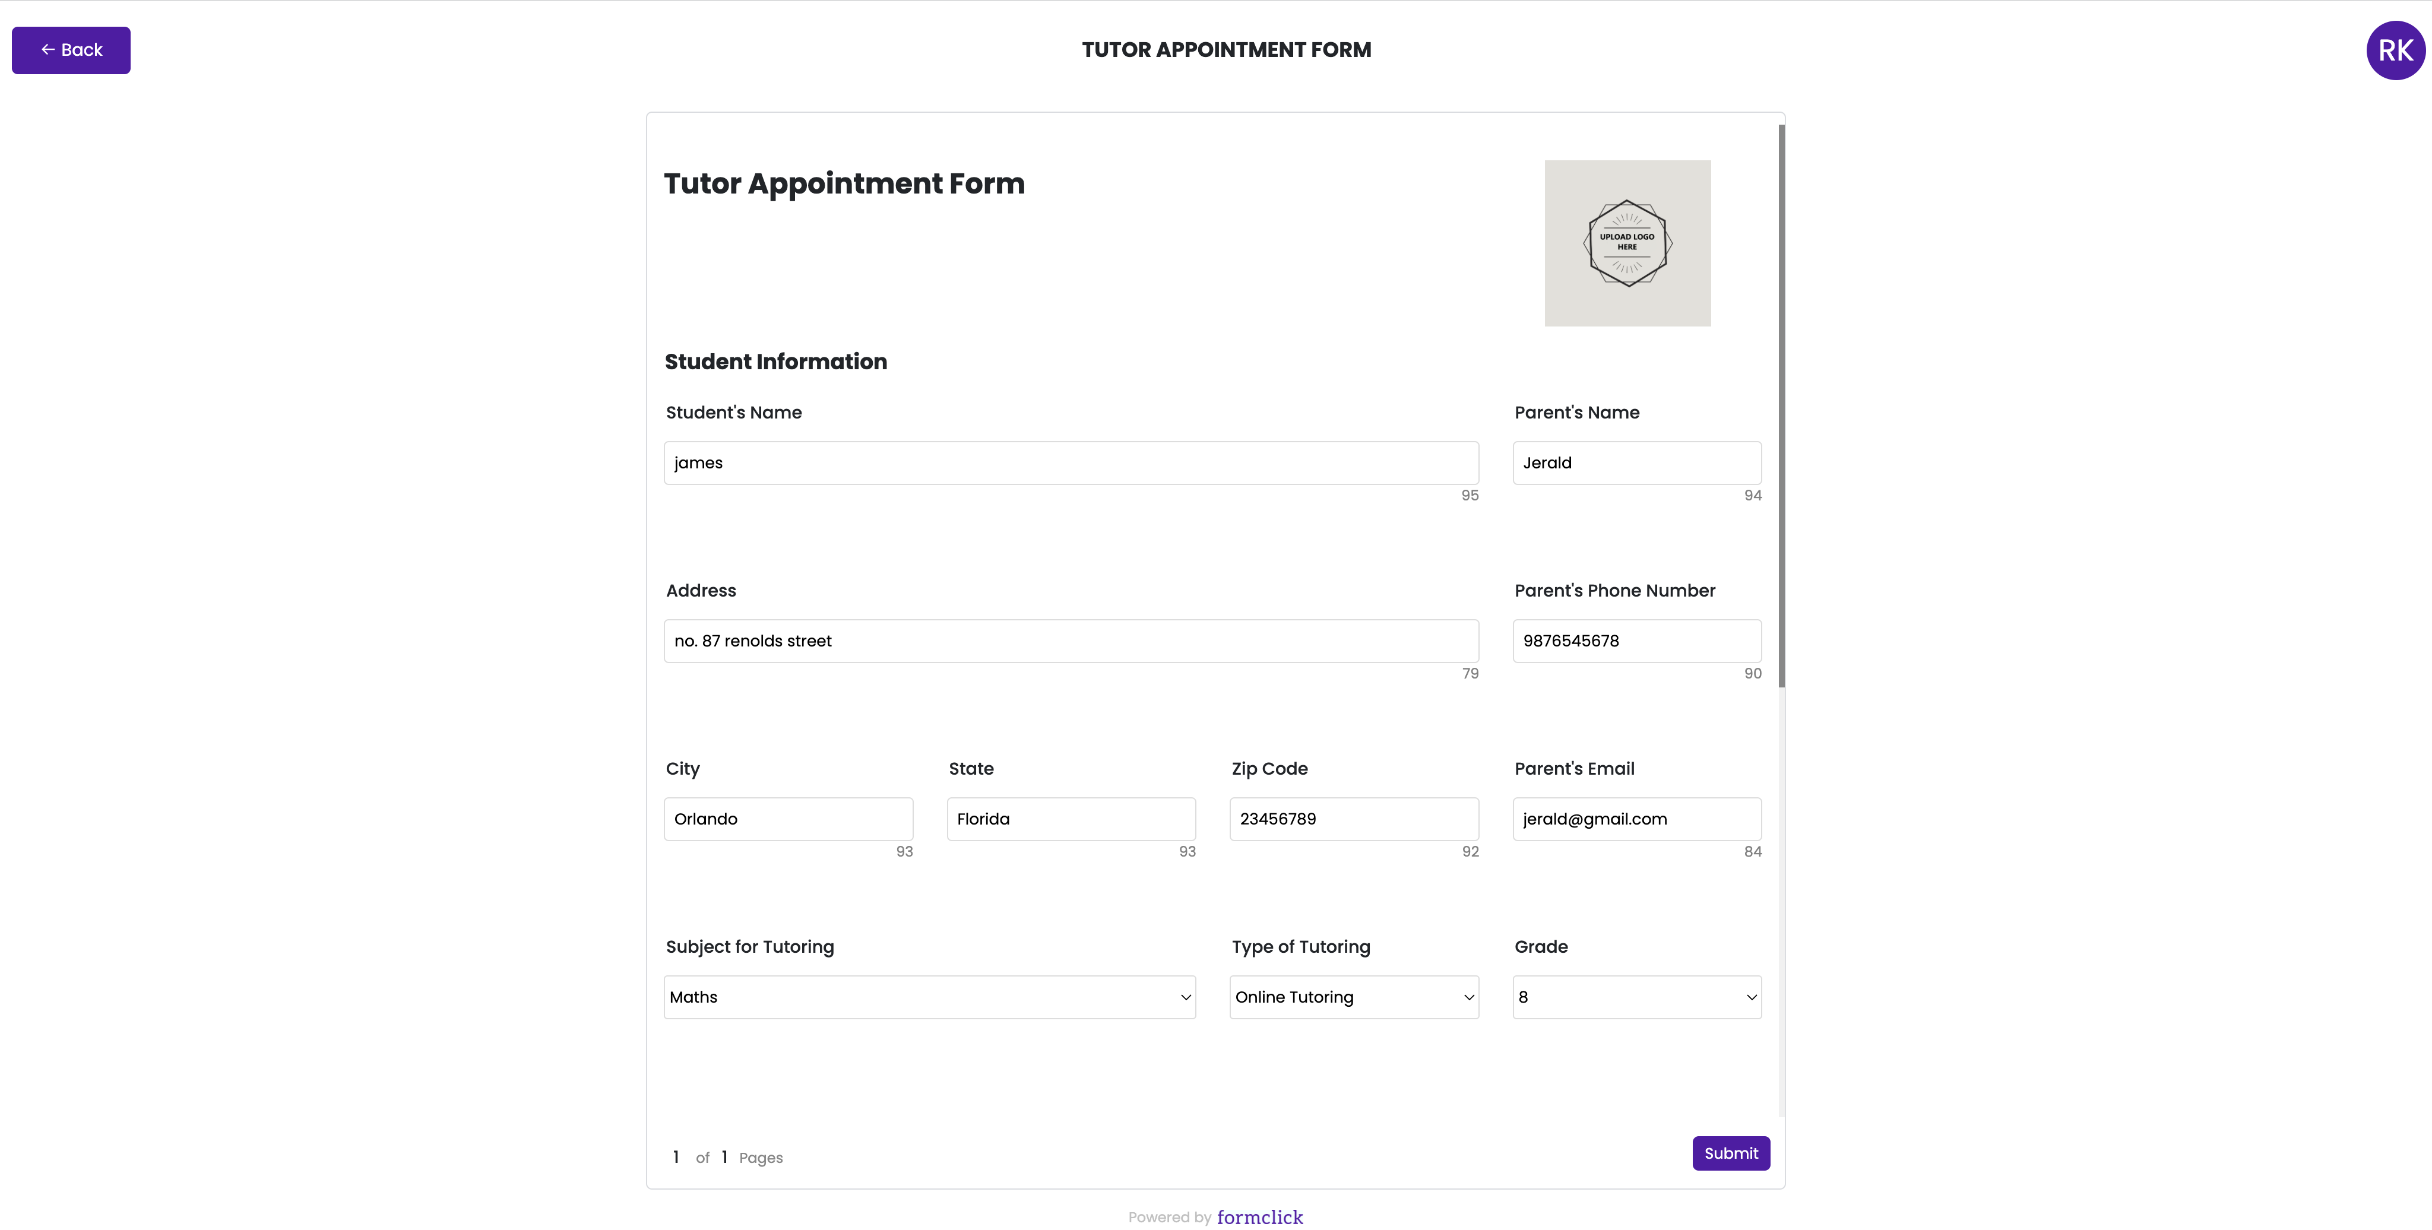Screen dimensions: 2432x1230
Task: Click the '1 of 1 Pages' indicator
Action: tap(727, 1158)
